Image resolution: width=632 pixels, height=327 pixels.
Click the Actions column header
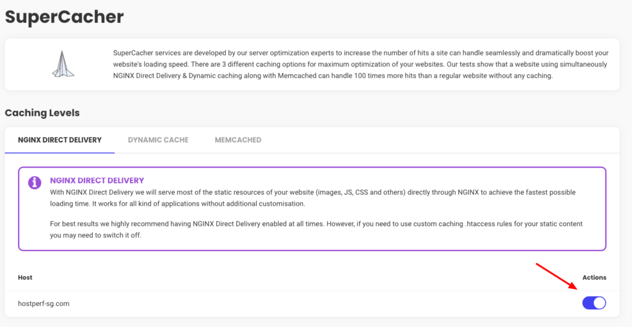click(x=594, y=278)
